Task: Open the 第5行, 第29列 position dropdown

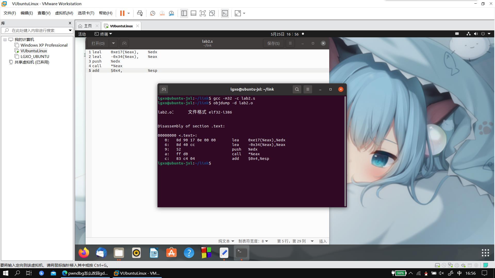Action: click(295, 241)
